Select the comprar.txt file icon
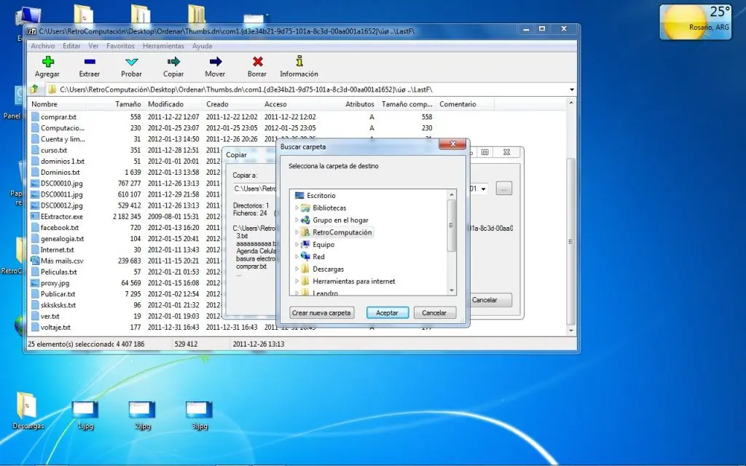Screen dimensions: 746x466 (35, 116)
